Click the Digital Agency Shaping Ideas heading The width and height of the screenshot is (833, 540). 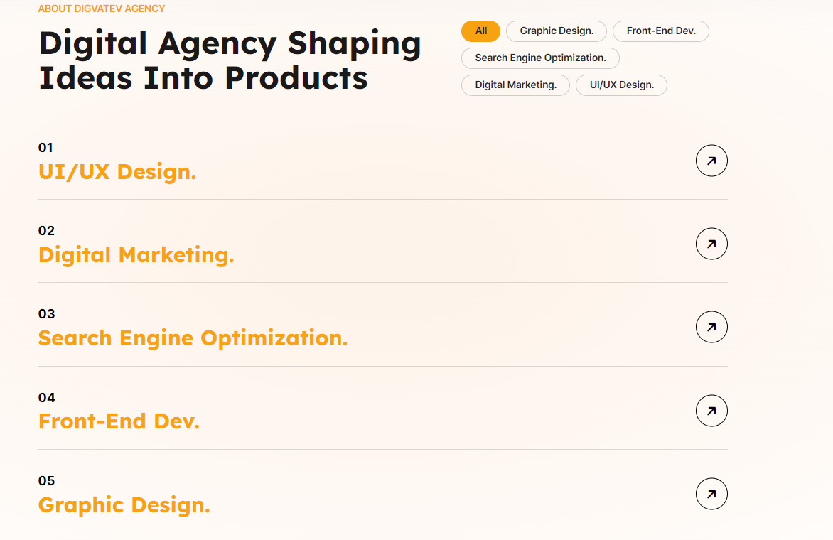230,60
